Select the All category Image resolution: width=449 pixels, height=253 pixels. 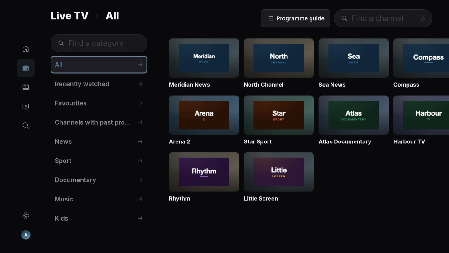coord(99,65)
